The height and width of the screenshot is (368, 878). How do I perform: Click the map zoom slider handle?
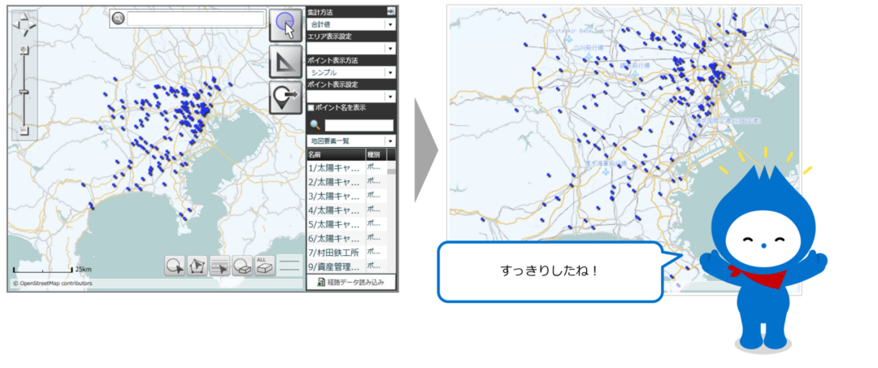[x=24, y=92]
